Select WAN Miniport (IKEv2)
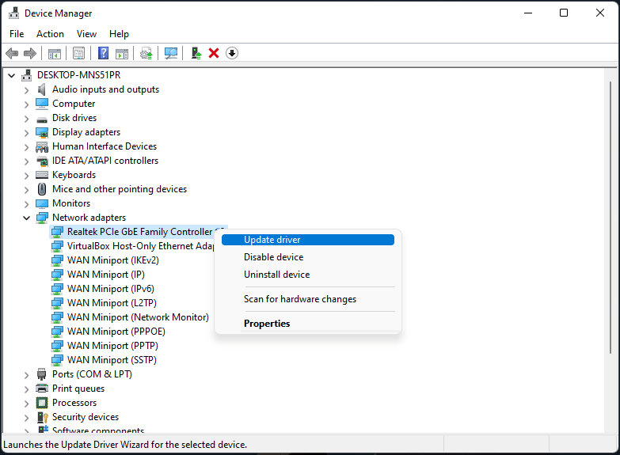 coord(113,260)
